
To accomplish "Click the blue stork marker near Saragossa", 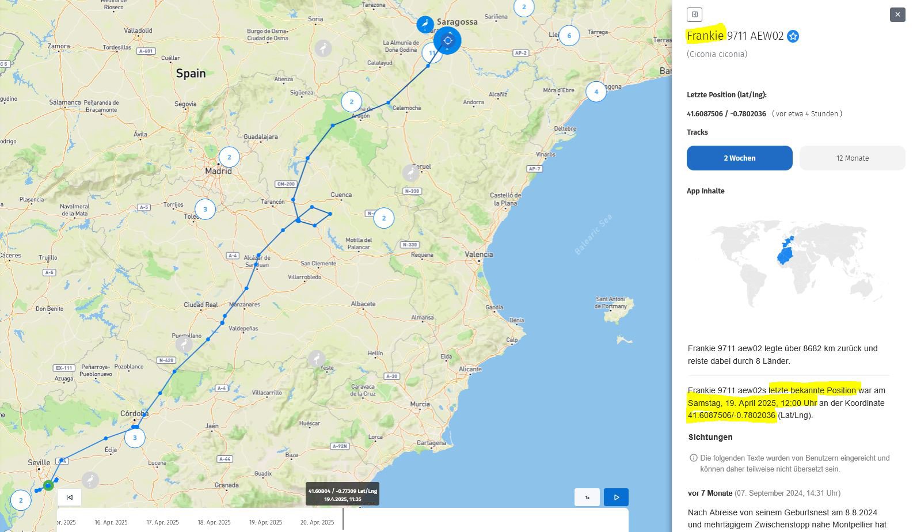I will coord(425,24).
